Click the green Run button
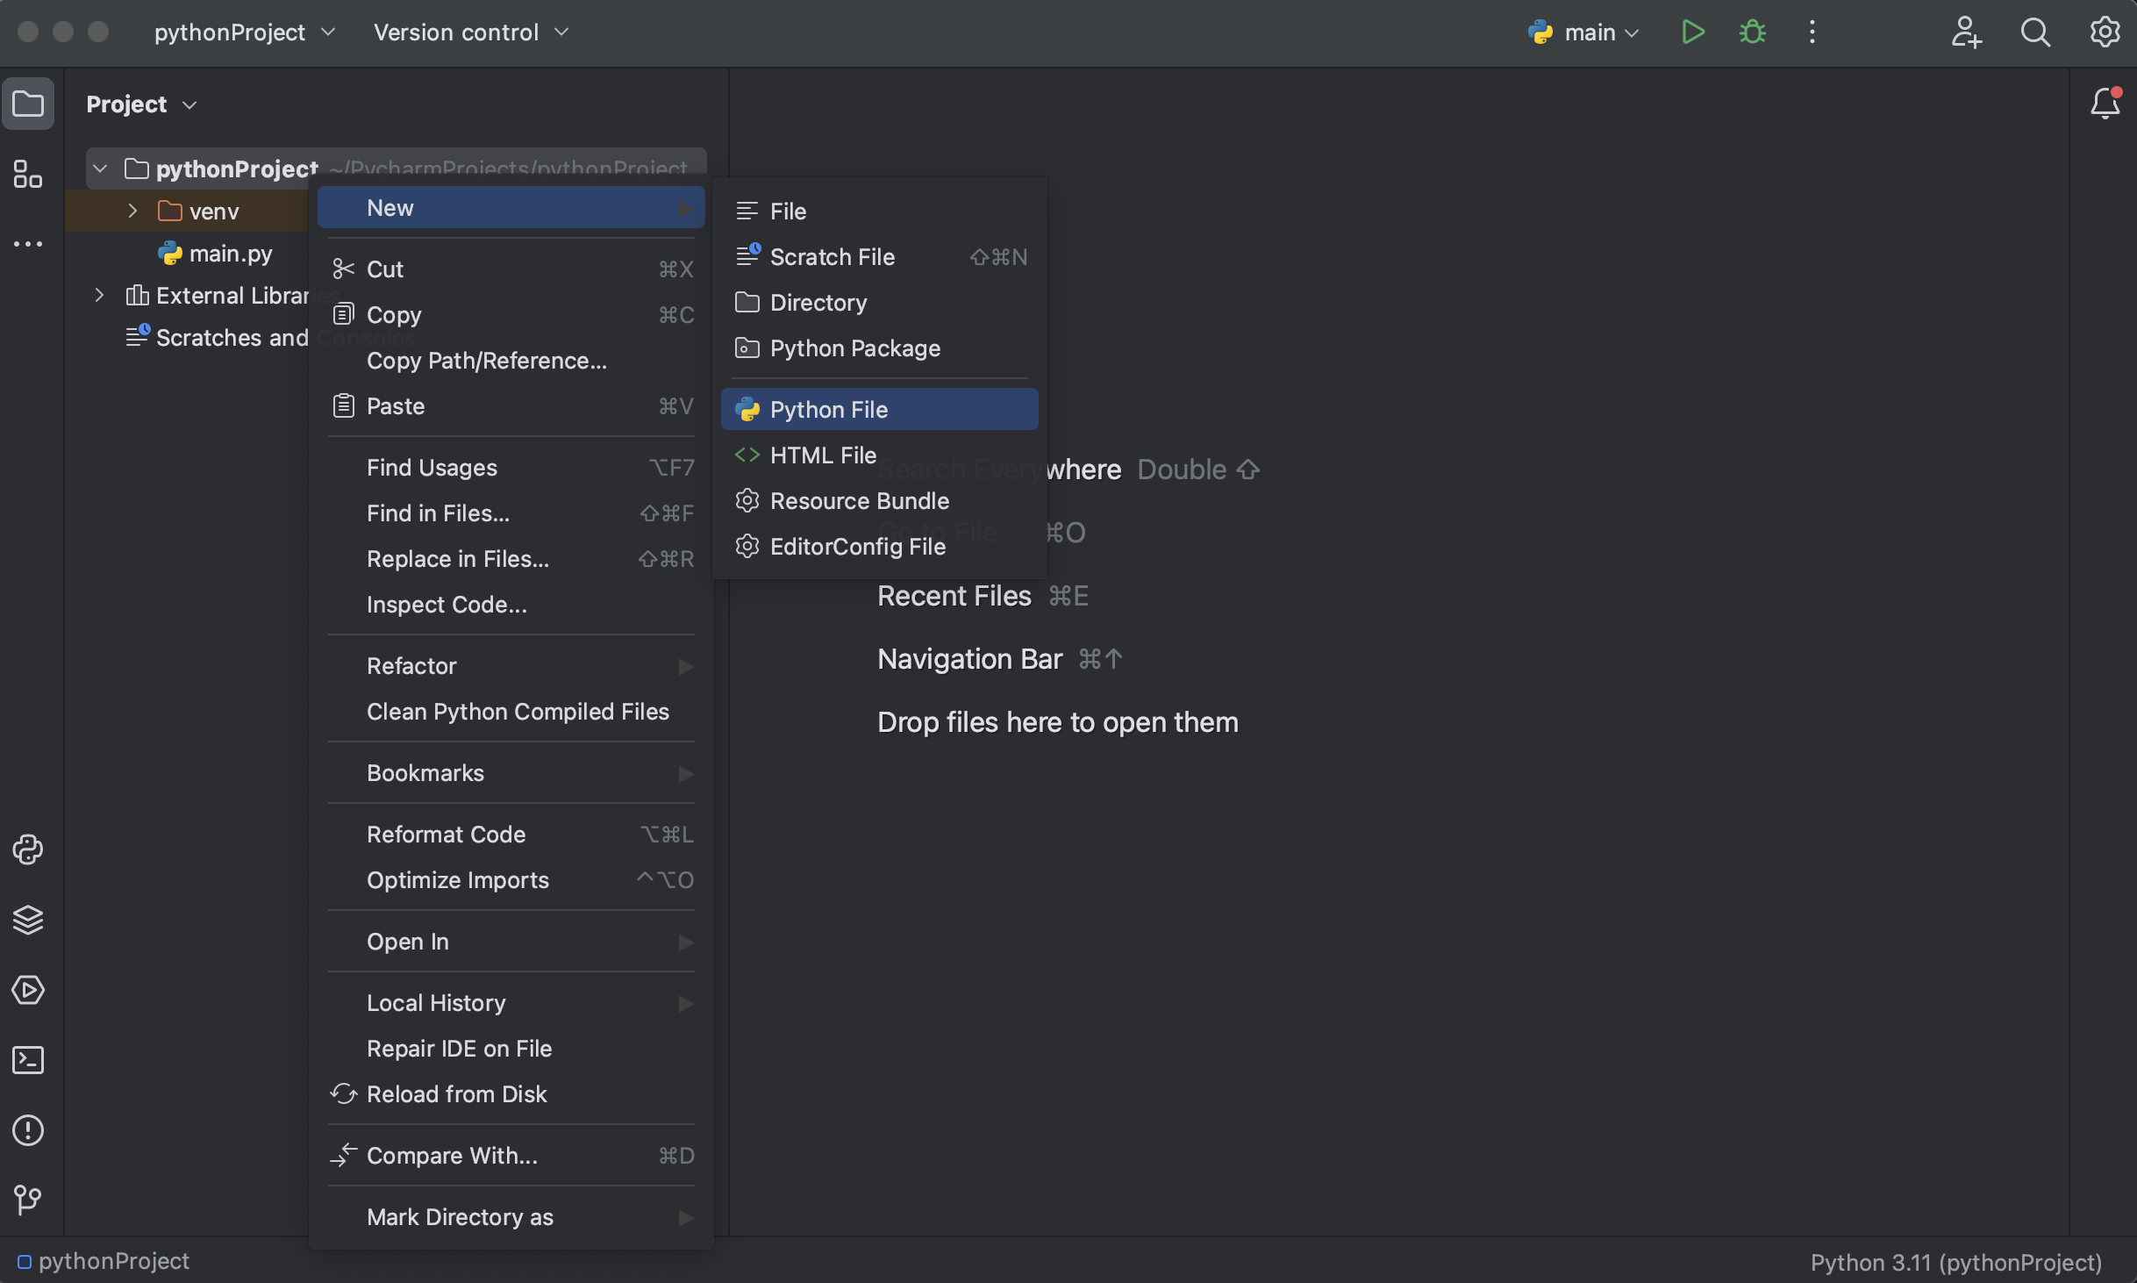2137x1283 pixels. [x=1692, y=32]
